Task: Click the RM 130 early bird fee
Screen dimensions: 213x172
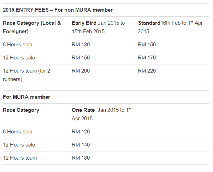Action: (x=81, y=45)
